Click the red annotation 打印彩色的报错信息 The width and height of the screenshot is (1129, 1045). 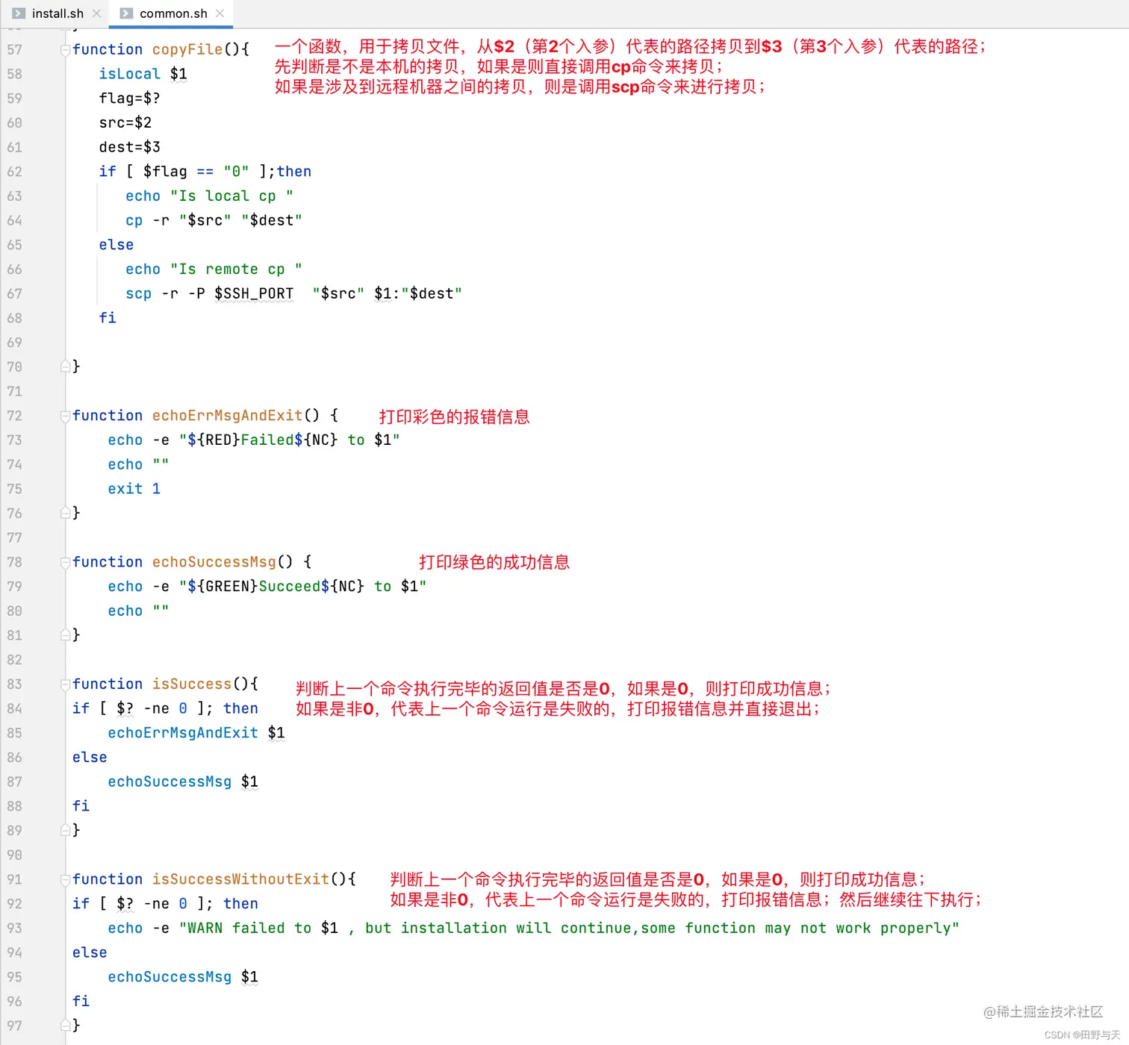[x=454, y=417]
